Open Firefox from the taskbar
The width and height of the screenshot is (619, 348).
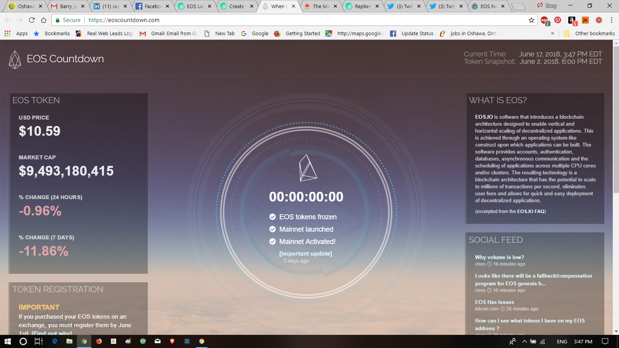click(99, 341)
